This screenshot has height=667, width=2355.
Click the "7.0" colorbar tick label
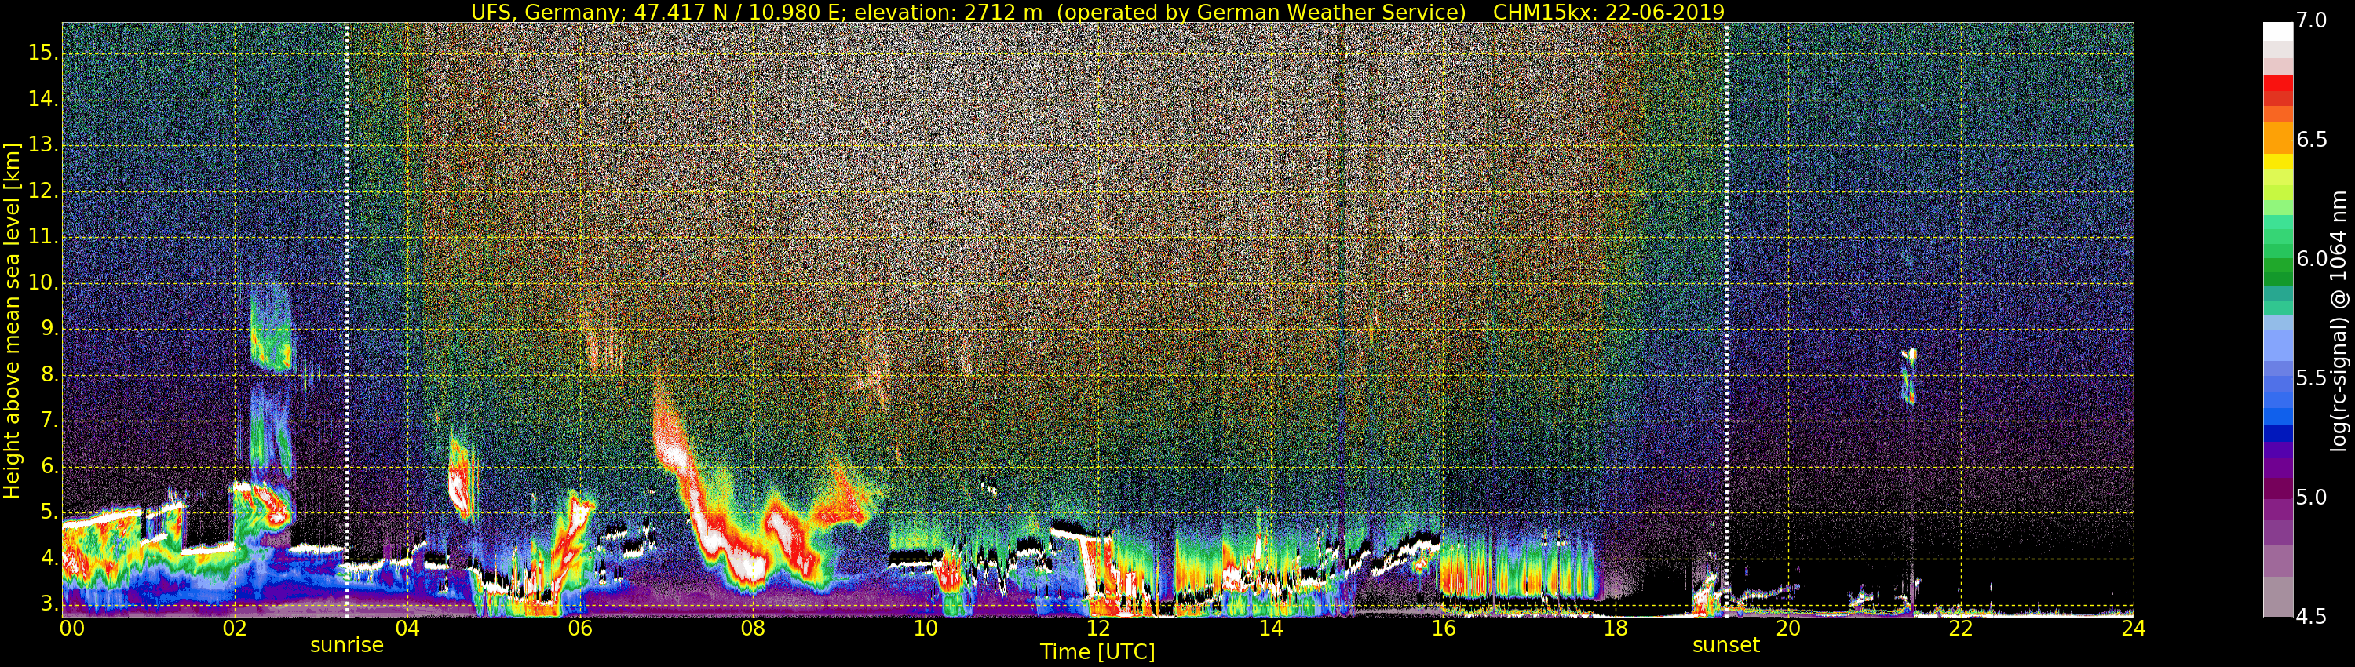[x=2311, y=20]
